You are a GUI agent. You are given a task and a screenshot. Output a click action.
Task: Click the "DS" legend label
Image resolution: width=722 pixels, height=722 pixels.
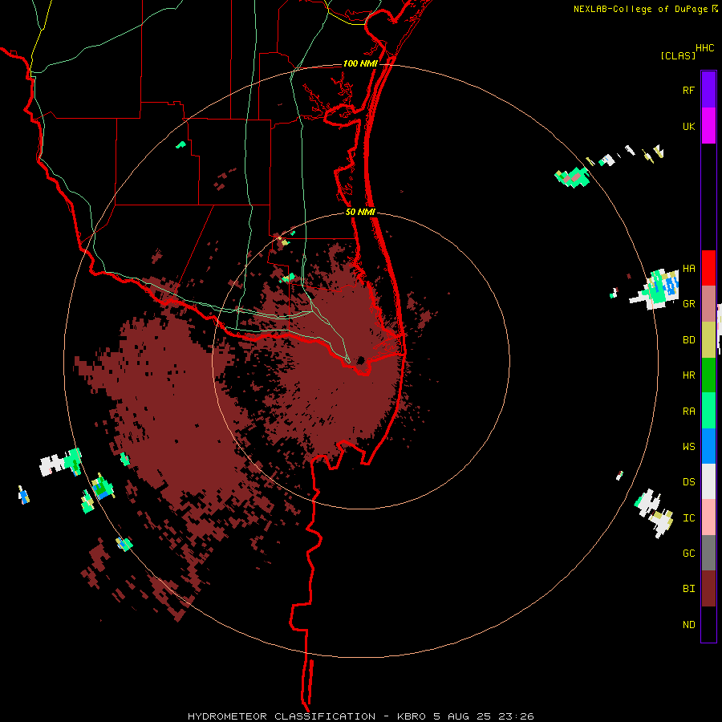(x=688, y=482)
